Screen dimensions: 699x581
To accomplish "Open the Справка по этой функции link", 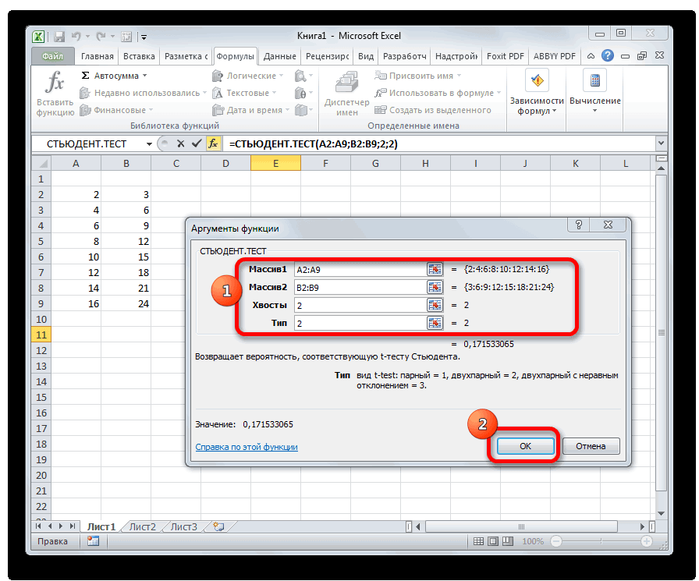I will [x=247, y=447].
